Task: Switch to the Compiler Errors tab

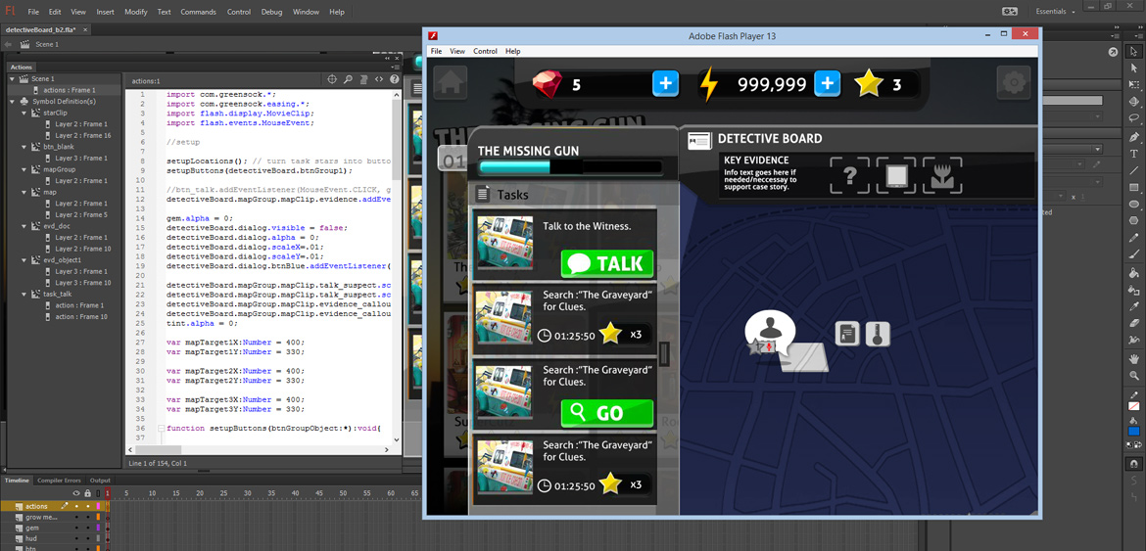Action: point(59,481)
